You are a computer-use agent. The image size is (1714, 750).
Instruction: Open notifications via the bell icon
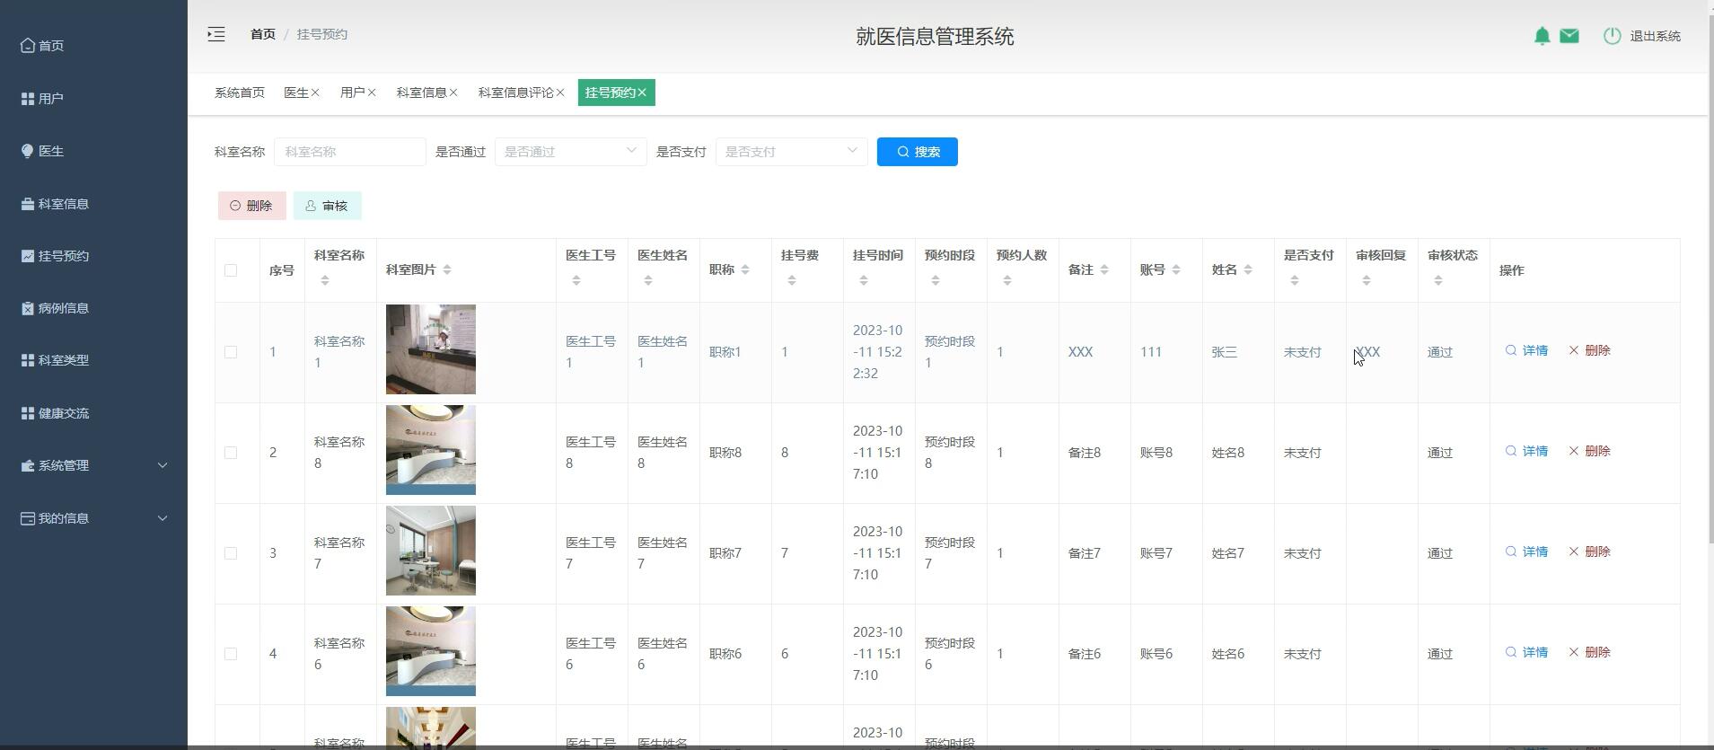click(x=1542, y=36)
